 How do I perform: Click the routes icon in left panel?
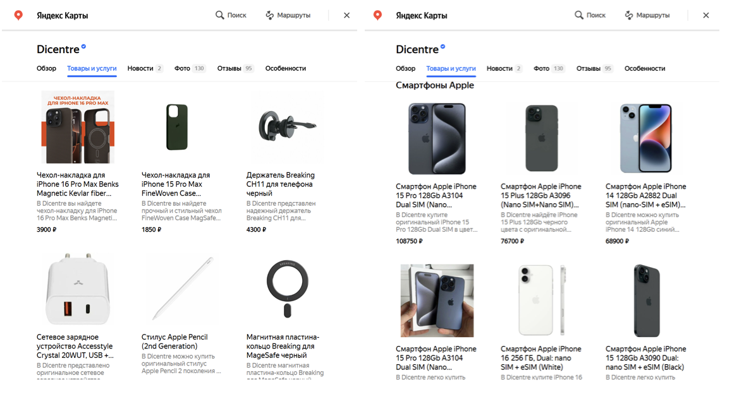(270, 15)
